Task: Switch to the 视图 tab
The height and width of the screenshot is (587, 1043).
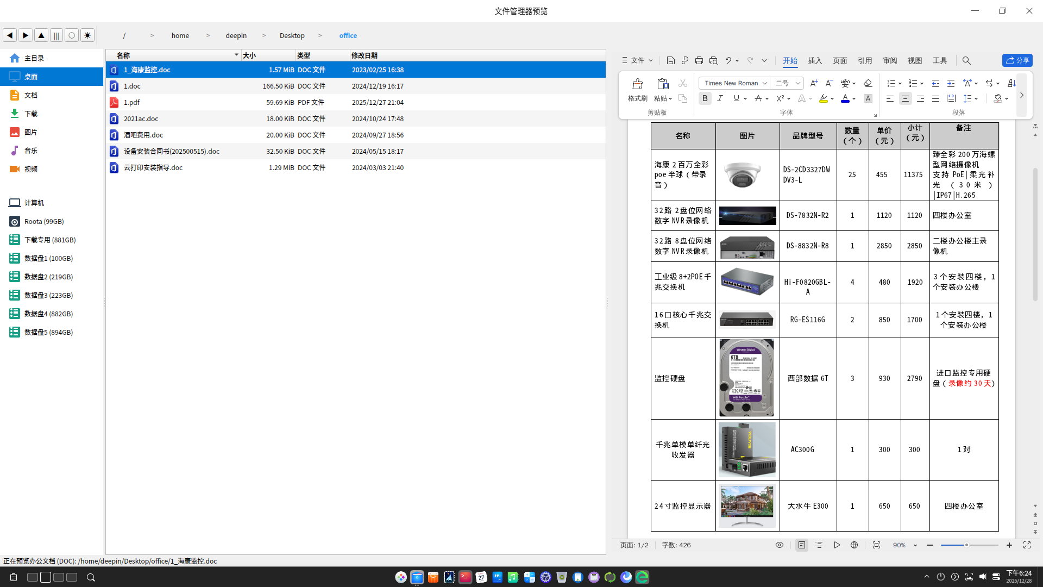Action: point(915,60)
